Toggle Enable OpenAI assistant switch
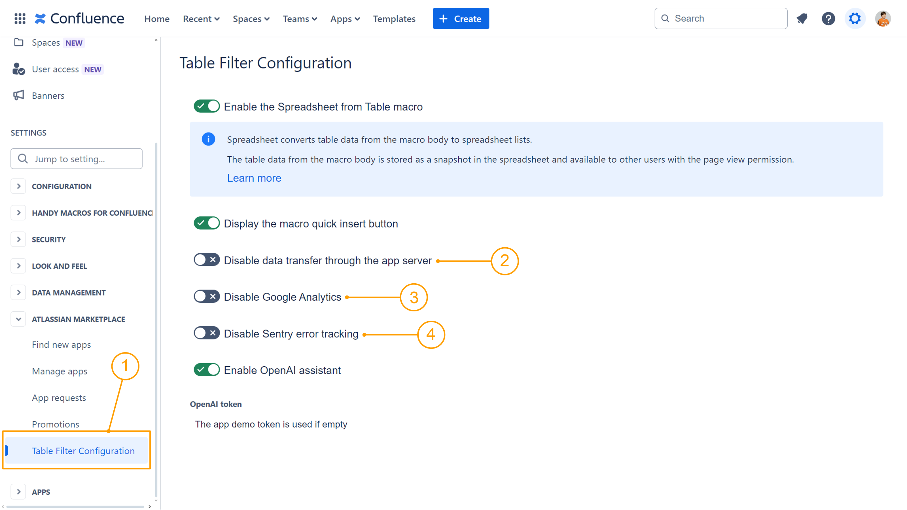Viewport: 907px width, 510px height. 207,369
